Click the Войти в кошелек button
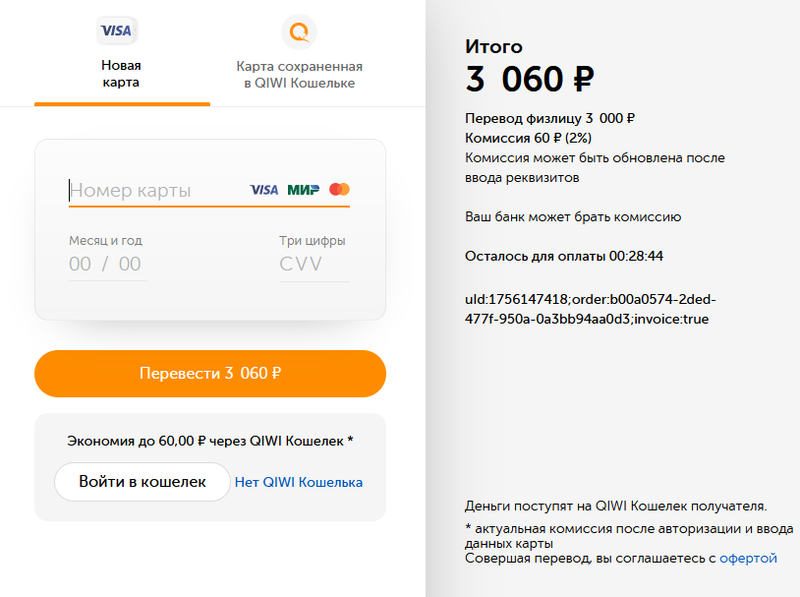The image size is (800, 597). click(x=142, y=483)
